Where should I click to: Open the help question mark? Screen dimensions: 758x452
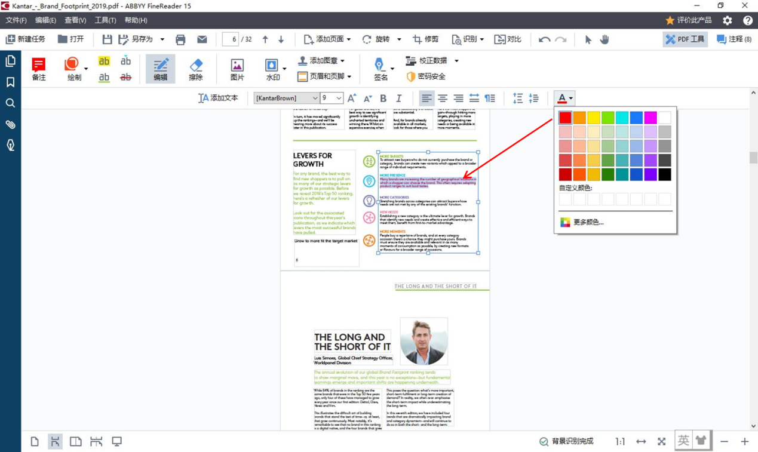click(x=747, y=20)
